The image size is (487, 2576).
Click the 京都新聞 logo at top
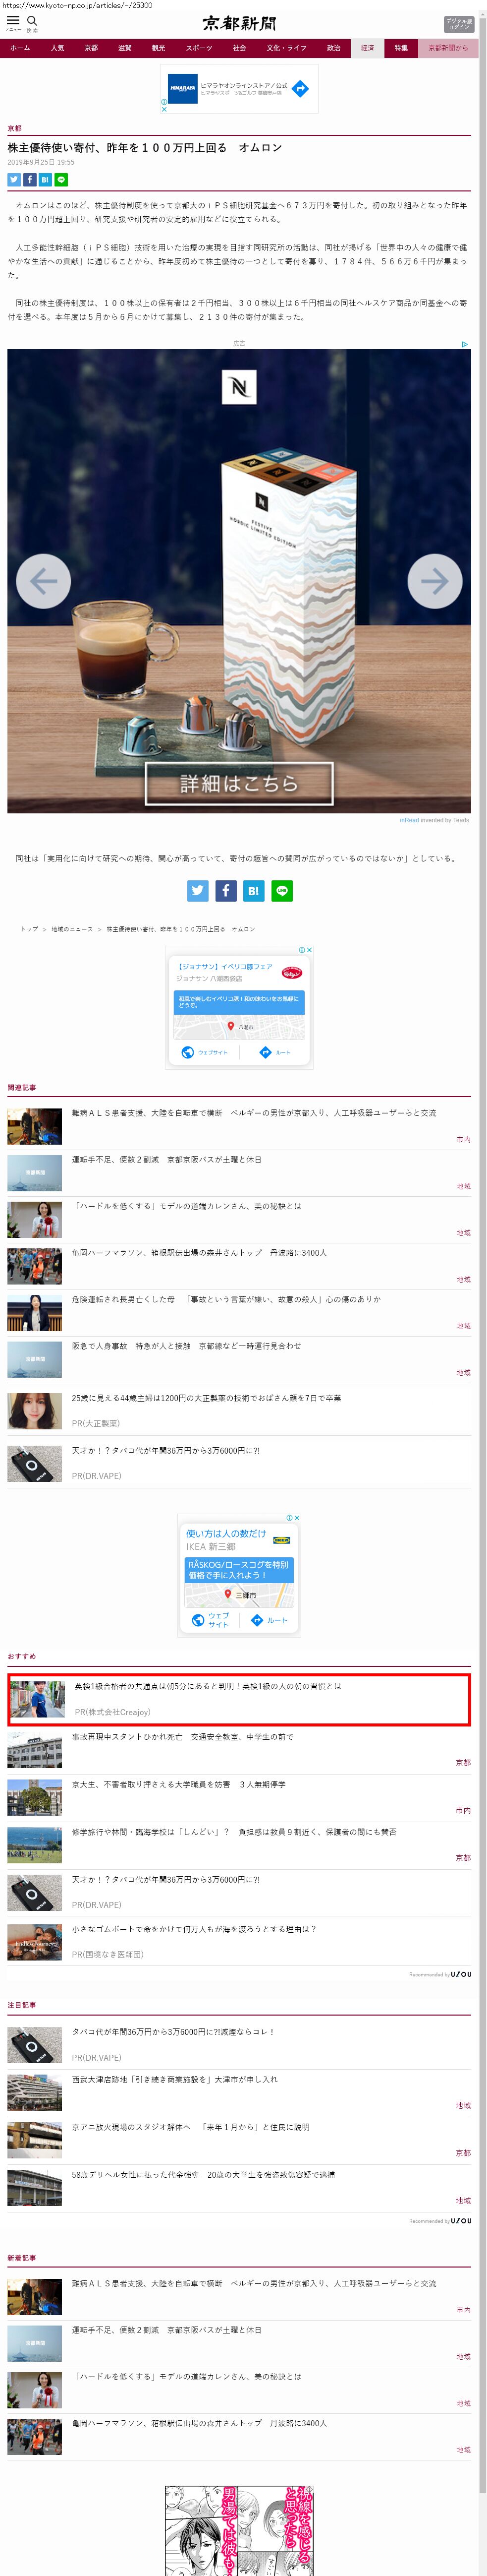pyautogui.click(x=239, y=24)
